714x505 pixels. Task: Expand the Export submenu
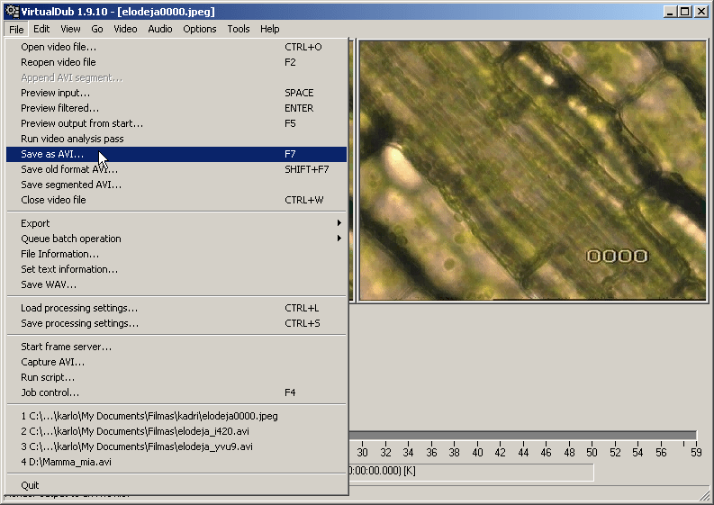[176, 223]
